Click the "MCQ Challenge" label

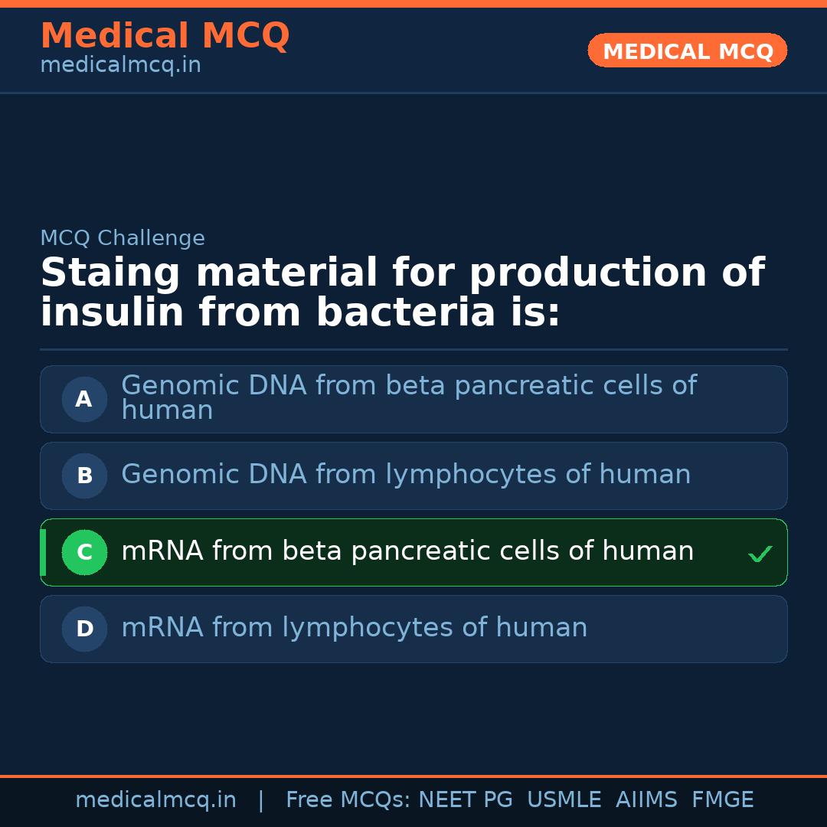(x=123, y=238)
